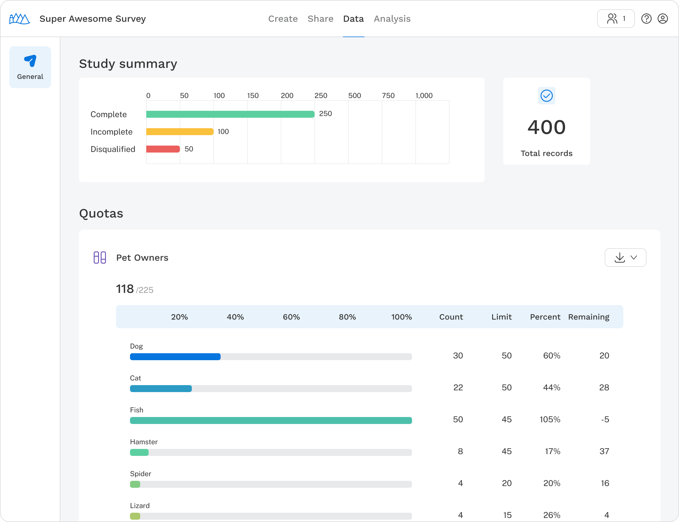
Task: Click the 50 value next to Disqualified bar
Action: [x=189, y=149]
